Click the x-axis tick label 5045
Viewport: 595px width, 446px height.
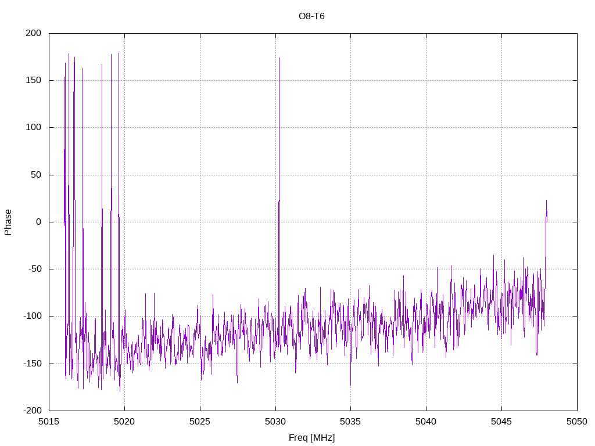point(501,422)
